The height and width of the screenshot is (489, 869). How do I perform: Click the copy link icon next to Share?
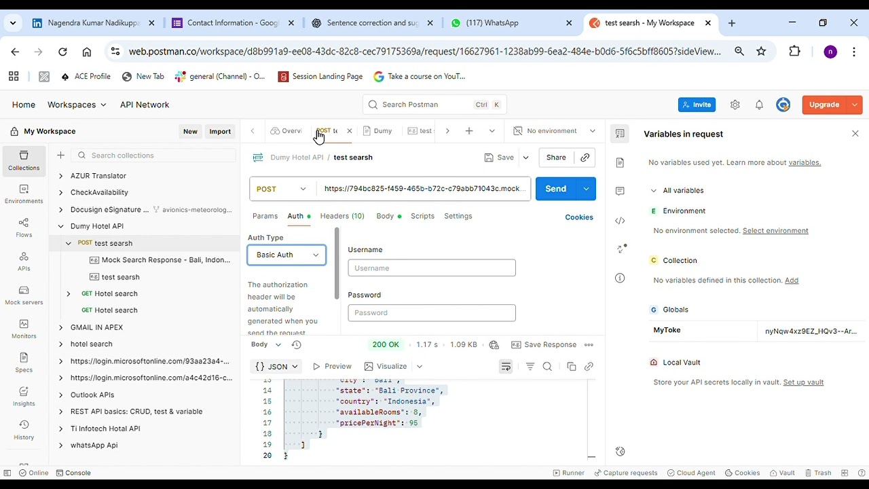(585, 158)
